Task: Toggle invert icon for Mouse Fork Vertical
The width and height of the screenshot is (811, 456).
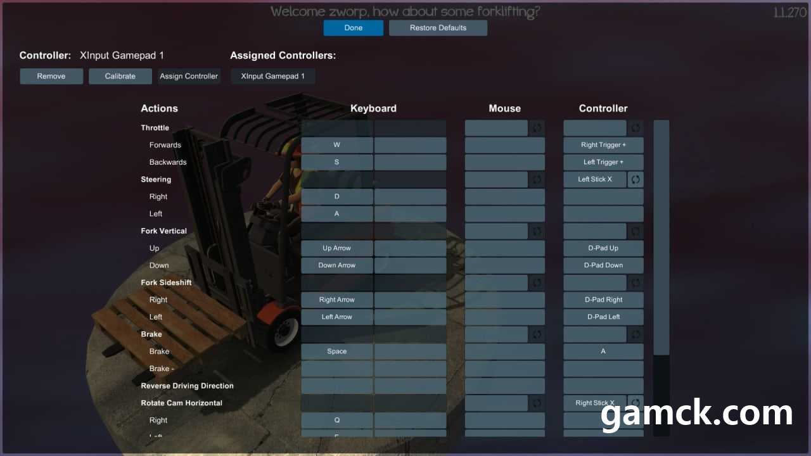Action: (537, 231)
